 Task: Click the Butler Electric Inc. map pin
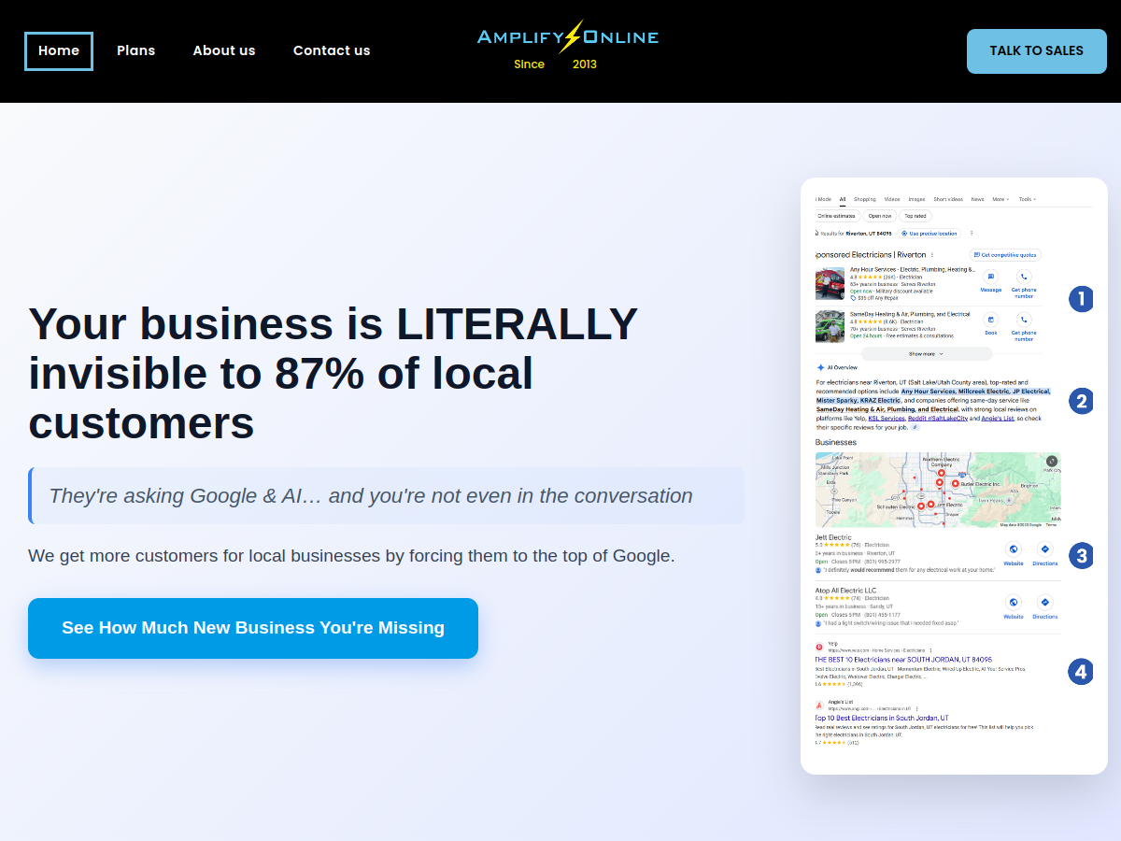(x=955, y=484)
